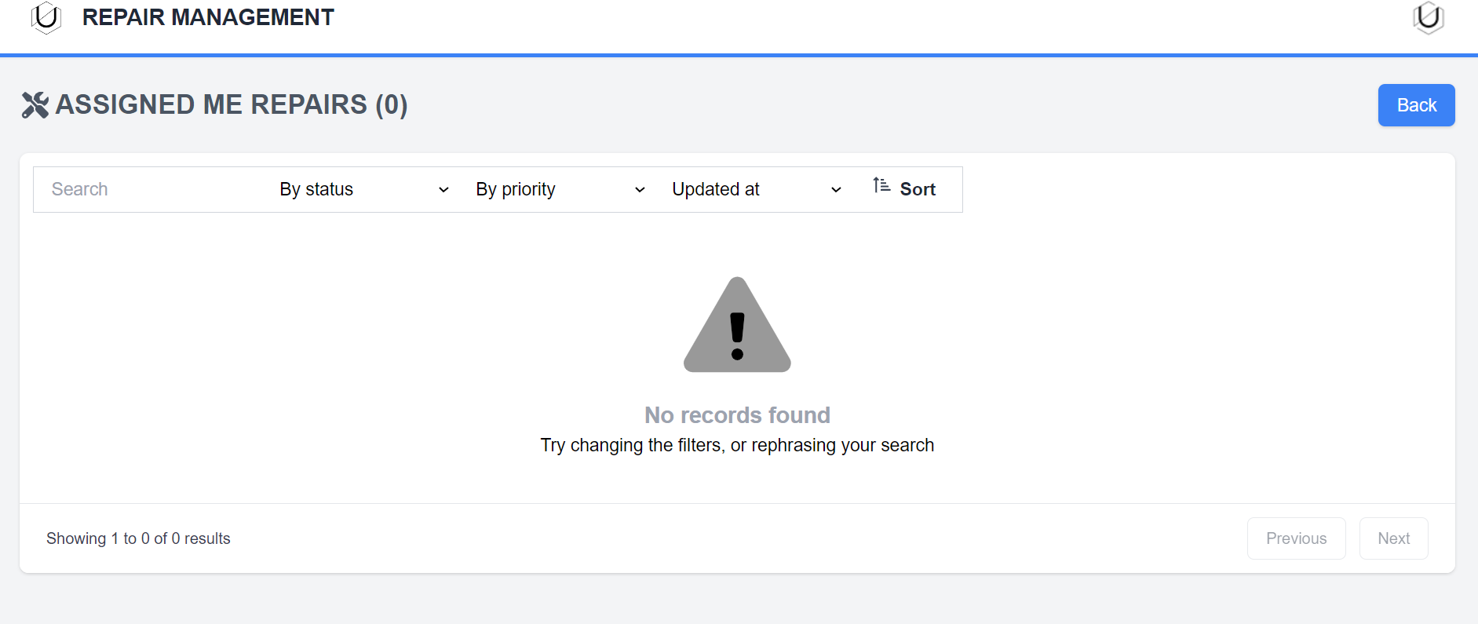Click the shield logo beside Repair Management
Viewport: 1478px width, 624px height.
pyautogui.click(x=46, y=17)
